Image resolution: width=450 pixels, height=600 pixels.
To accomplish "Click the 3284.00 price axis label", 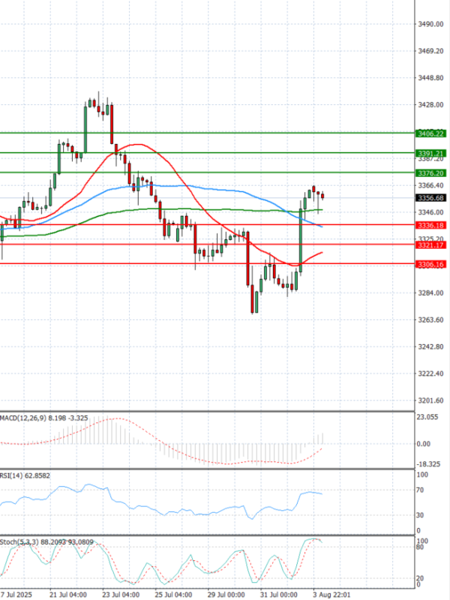I will pyautogui.click(x=430, y=293).
